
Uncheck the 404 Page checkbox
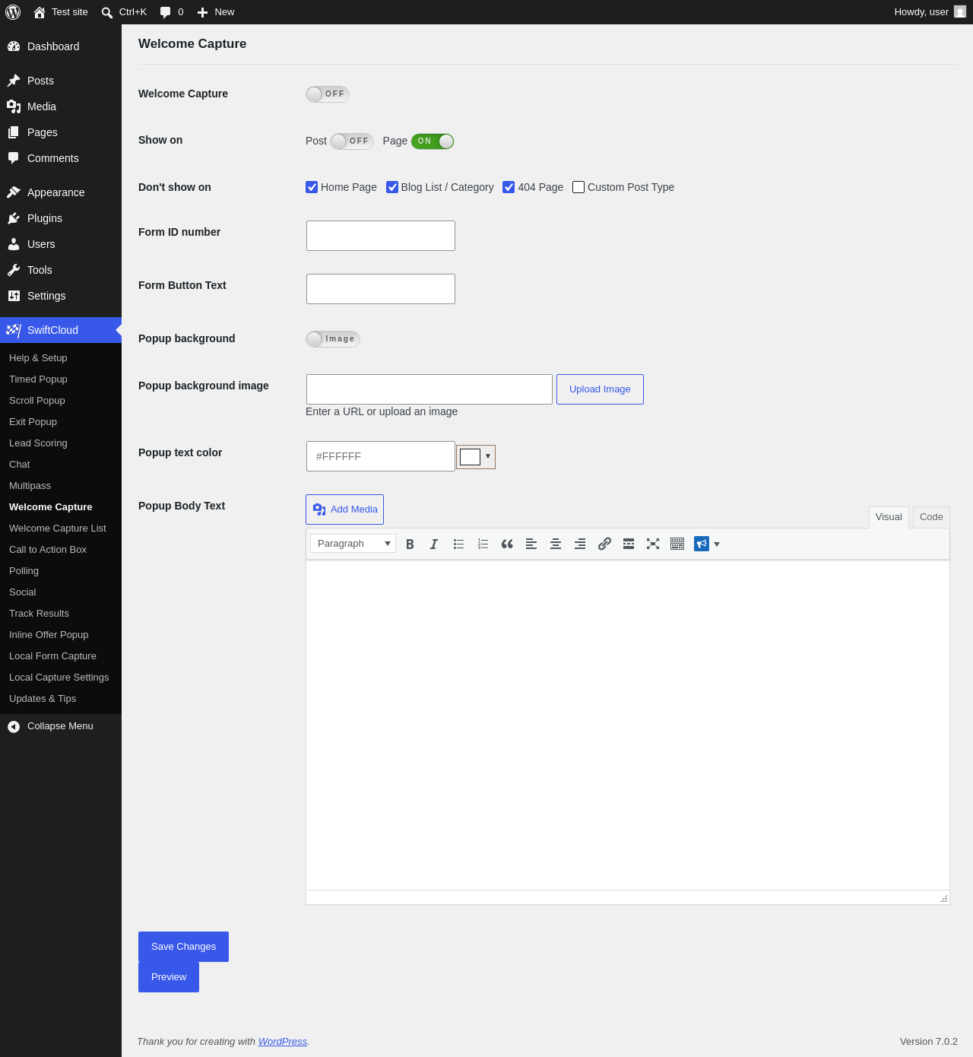pos(509,187)
